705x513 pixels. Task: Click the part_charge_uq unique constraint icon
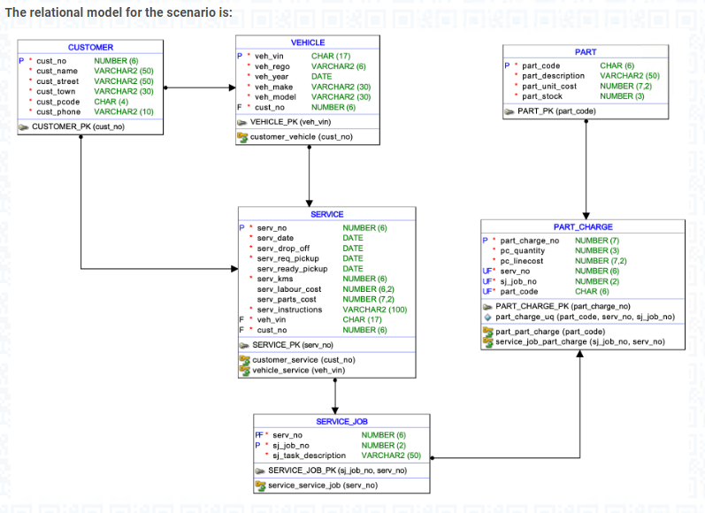click(x=487, y=317)
